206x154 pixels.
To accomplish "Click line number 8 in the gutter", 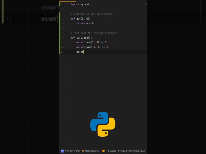I will coord(63,38).
